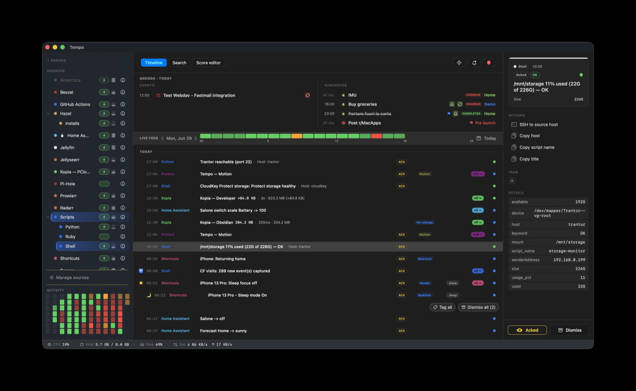This screenshot has width=636, height=391.
Task: Click bell icon on Portare fuori la carta
Action: 456,114
